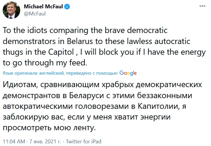Image resolution: width=211 pixels, height=146 pixels.
Task: Open the Michael McFaul display name link
Action: pyautogui.click(x=43, y=7)
